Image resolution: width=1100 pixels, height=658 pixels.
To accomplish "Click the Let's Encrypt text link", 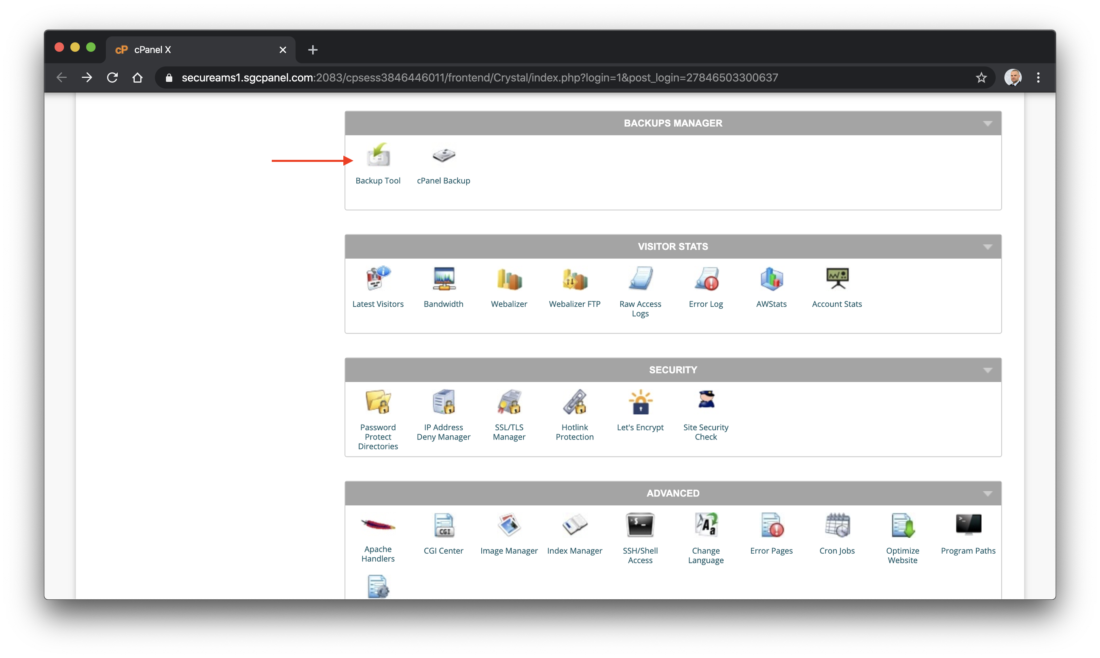I will pos(640,427).
